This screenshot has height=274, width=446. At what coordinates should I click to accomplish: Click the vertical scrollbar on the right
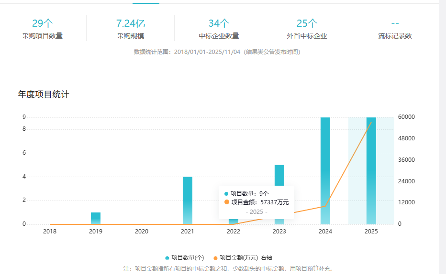pos(442,137)
